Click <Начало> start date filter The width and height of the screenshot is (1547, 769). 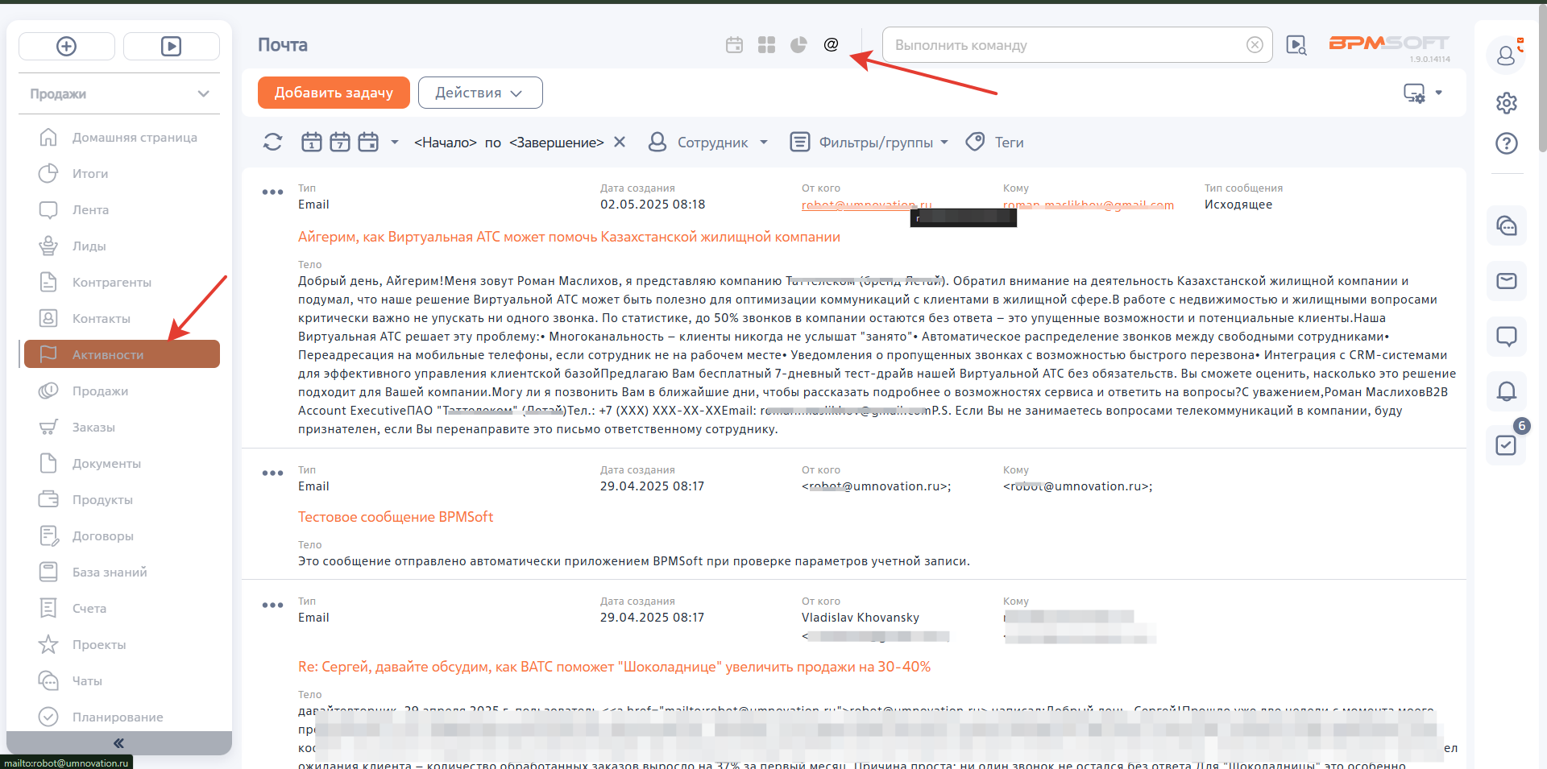click(446, 143)
